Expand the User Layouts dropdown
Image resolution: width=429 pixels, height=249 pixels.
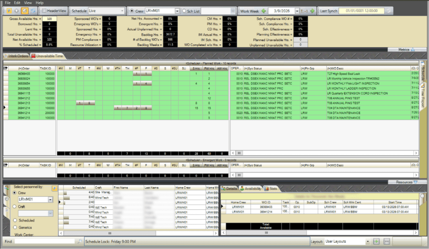point(367,241)
